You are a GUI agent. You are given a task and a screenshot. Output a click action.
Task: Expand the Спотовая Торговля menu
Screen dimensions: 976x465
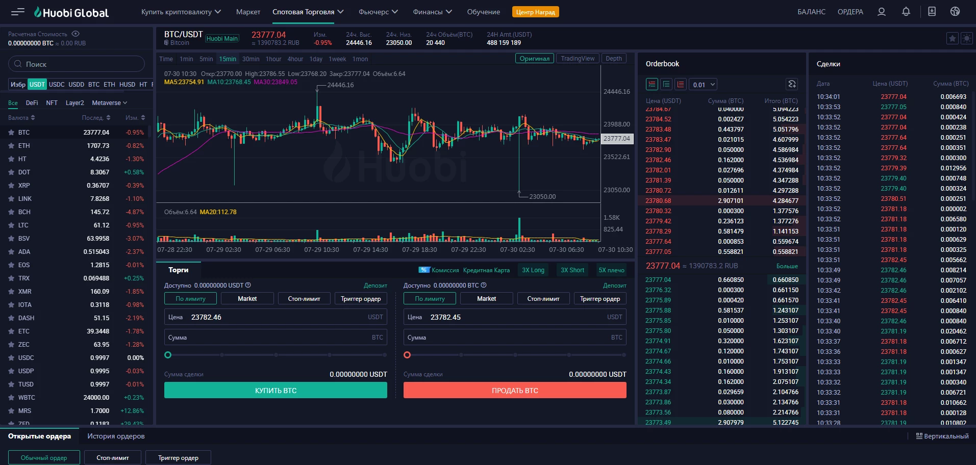click(308, 12)
